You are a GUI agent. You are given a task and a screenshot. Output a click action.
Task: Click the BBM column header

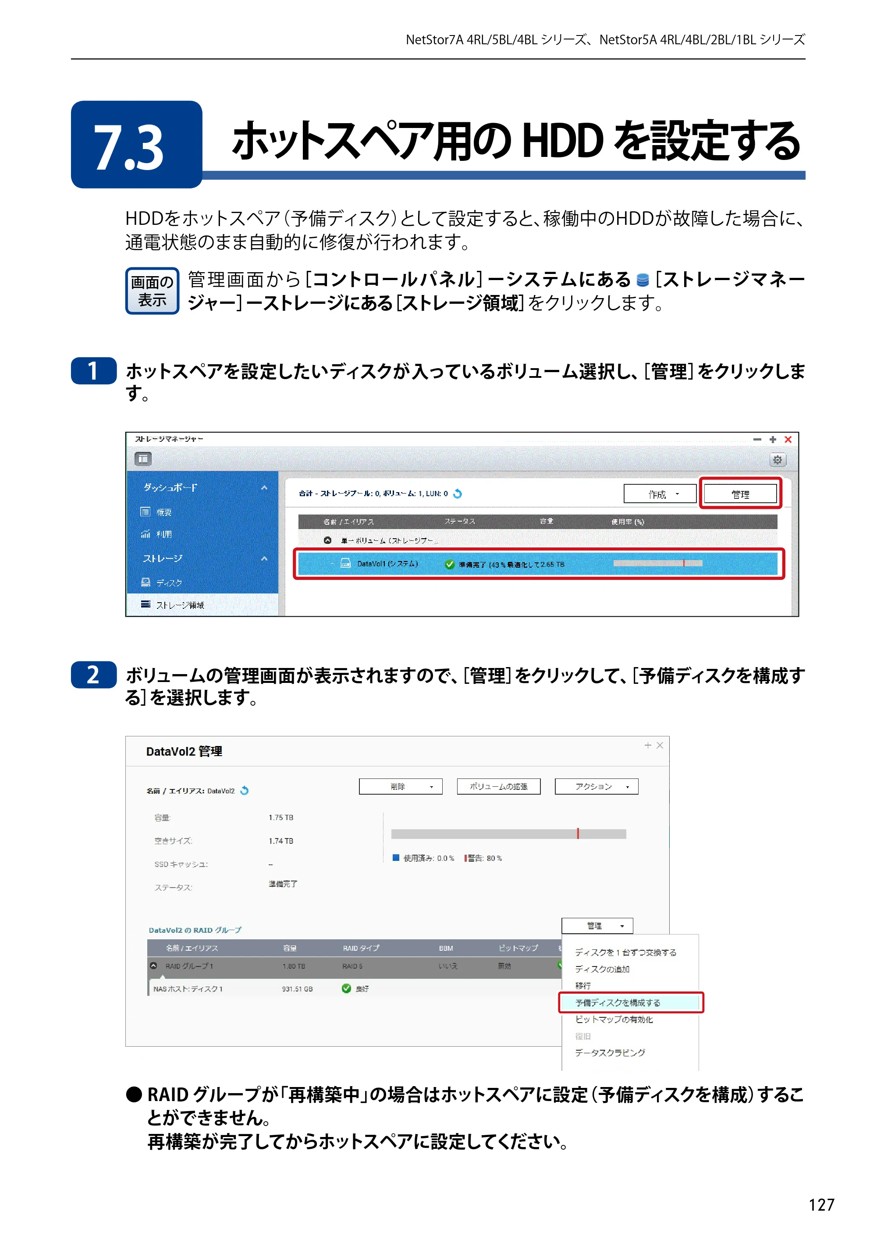tap(446, 948)
